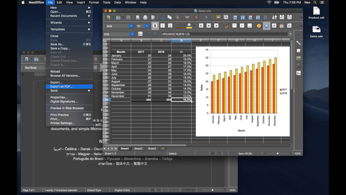Apply Date number format icon

click(282, 26)
